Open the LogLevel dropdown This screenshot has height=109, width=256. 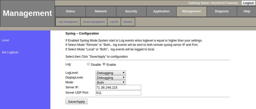click(111, 73)
